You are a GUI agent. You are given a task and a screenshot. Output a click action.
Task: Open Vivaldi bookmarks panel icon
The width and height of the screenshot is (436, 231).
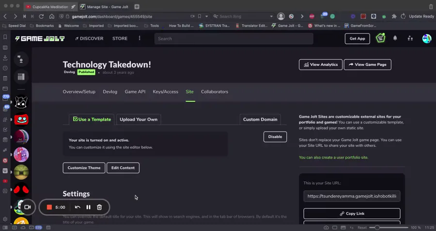click(5, 37)
